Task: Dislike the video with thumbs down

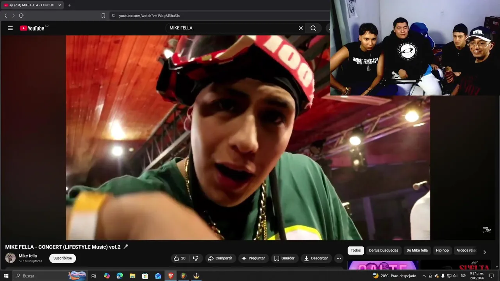Action: [196, 258]
